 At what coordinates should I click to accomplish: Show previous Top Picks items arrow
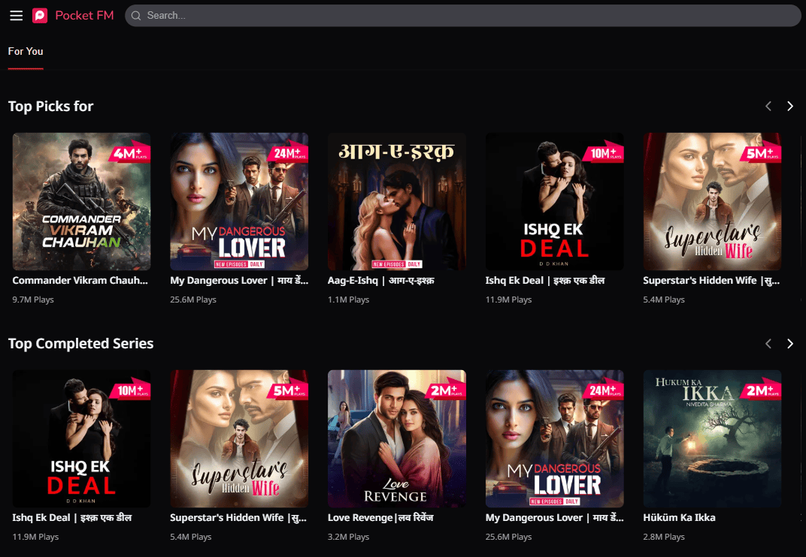point(768,107)
